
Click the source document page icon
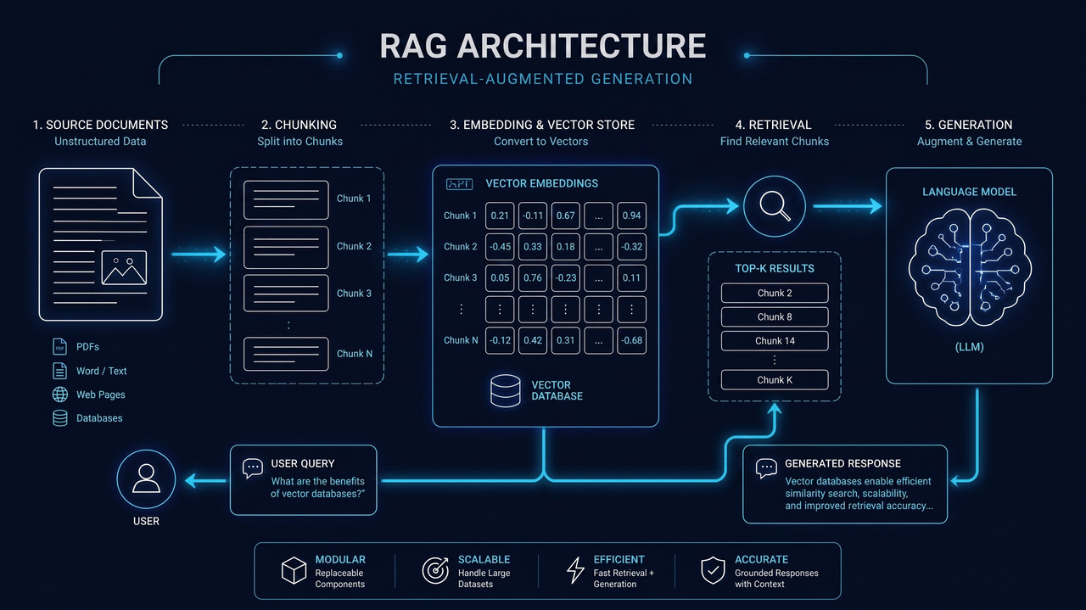(101, 244)
